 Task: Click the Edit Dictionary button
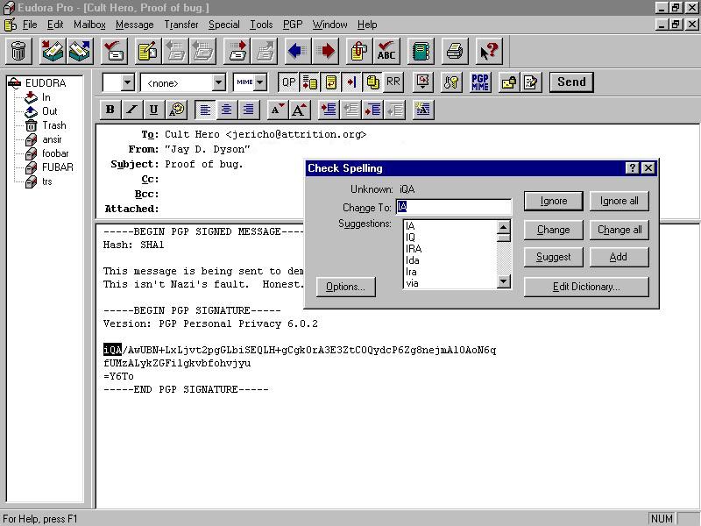coord(586,287)
